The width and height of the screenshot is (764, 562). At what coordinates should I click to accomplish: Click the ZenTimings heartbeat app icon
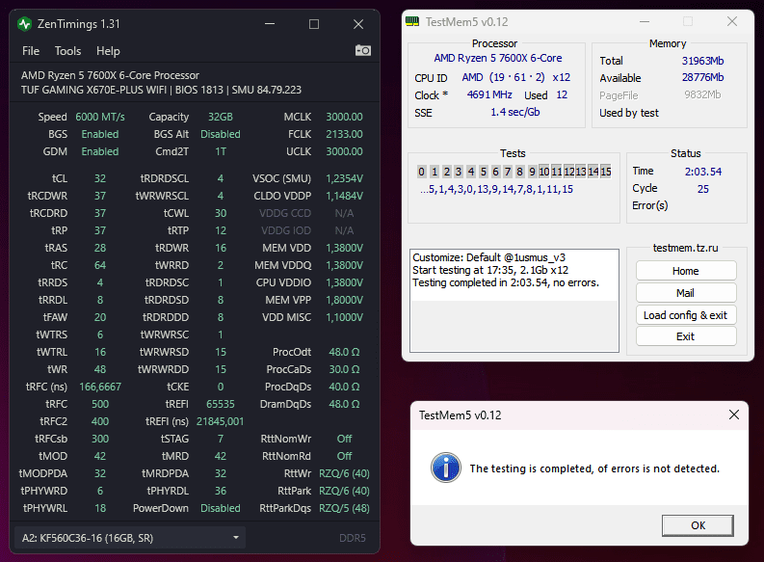click(24, 24)
